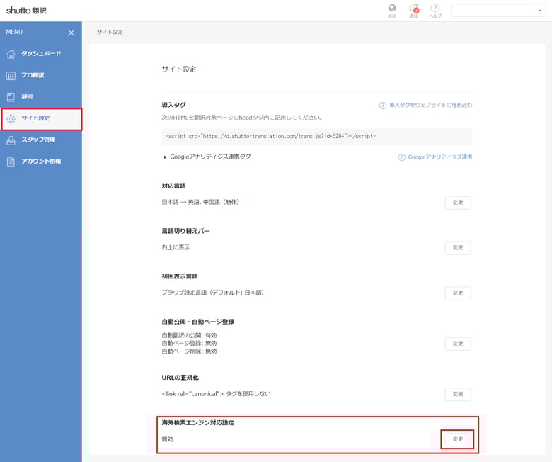Click ブラウザ設定言語 default value text
The image size is (552, 462).
coord(213,293)
